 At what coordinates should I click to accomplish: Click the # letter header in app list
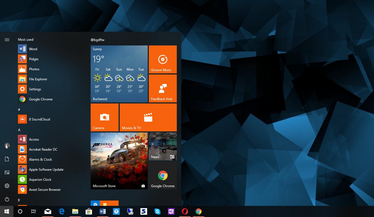tap(19, 110)
